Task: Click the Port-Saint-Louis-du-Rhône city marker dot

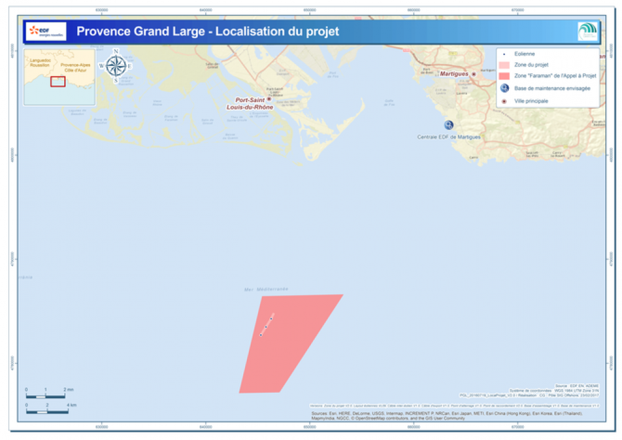Action: tap(269, 99)
